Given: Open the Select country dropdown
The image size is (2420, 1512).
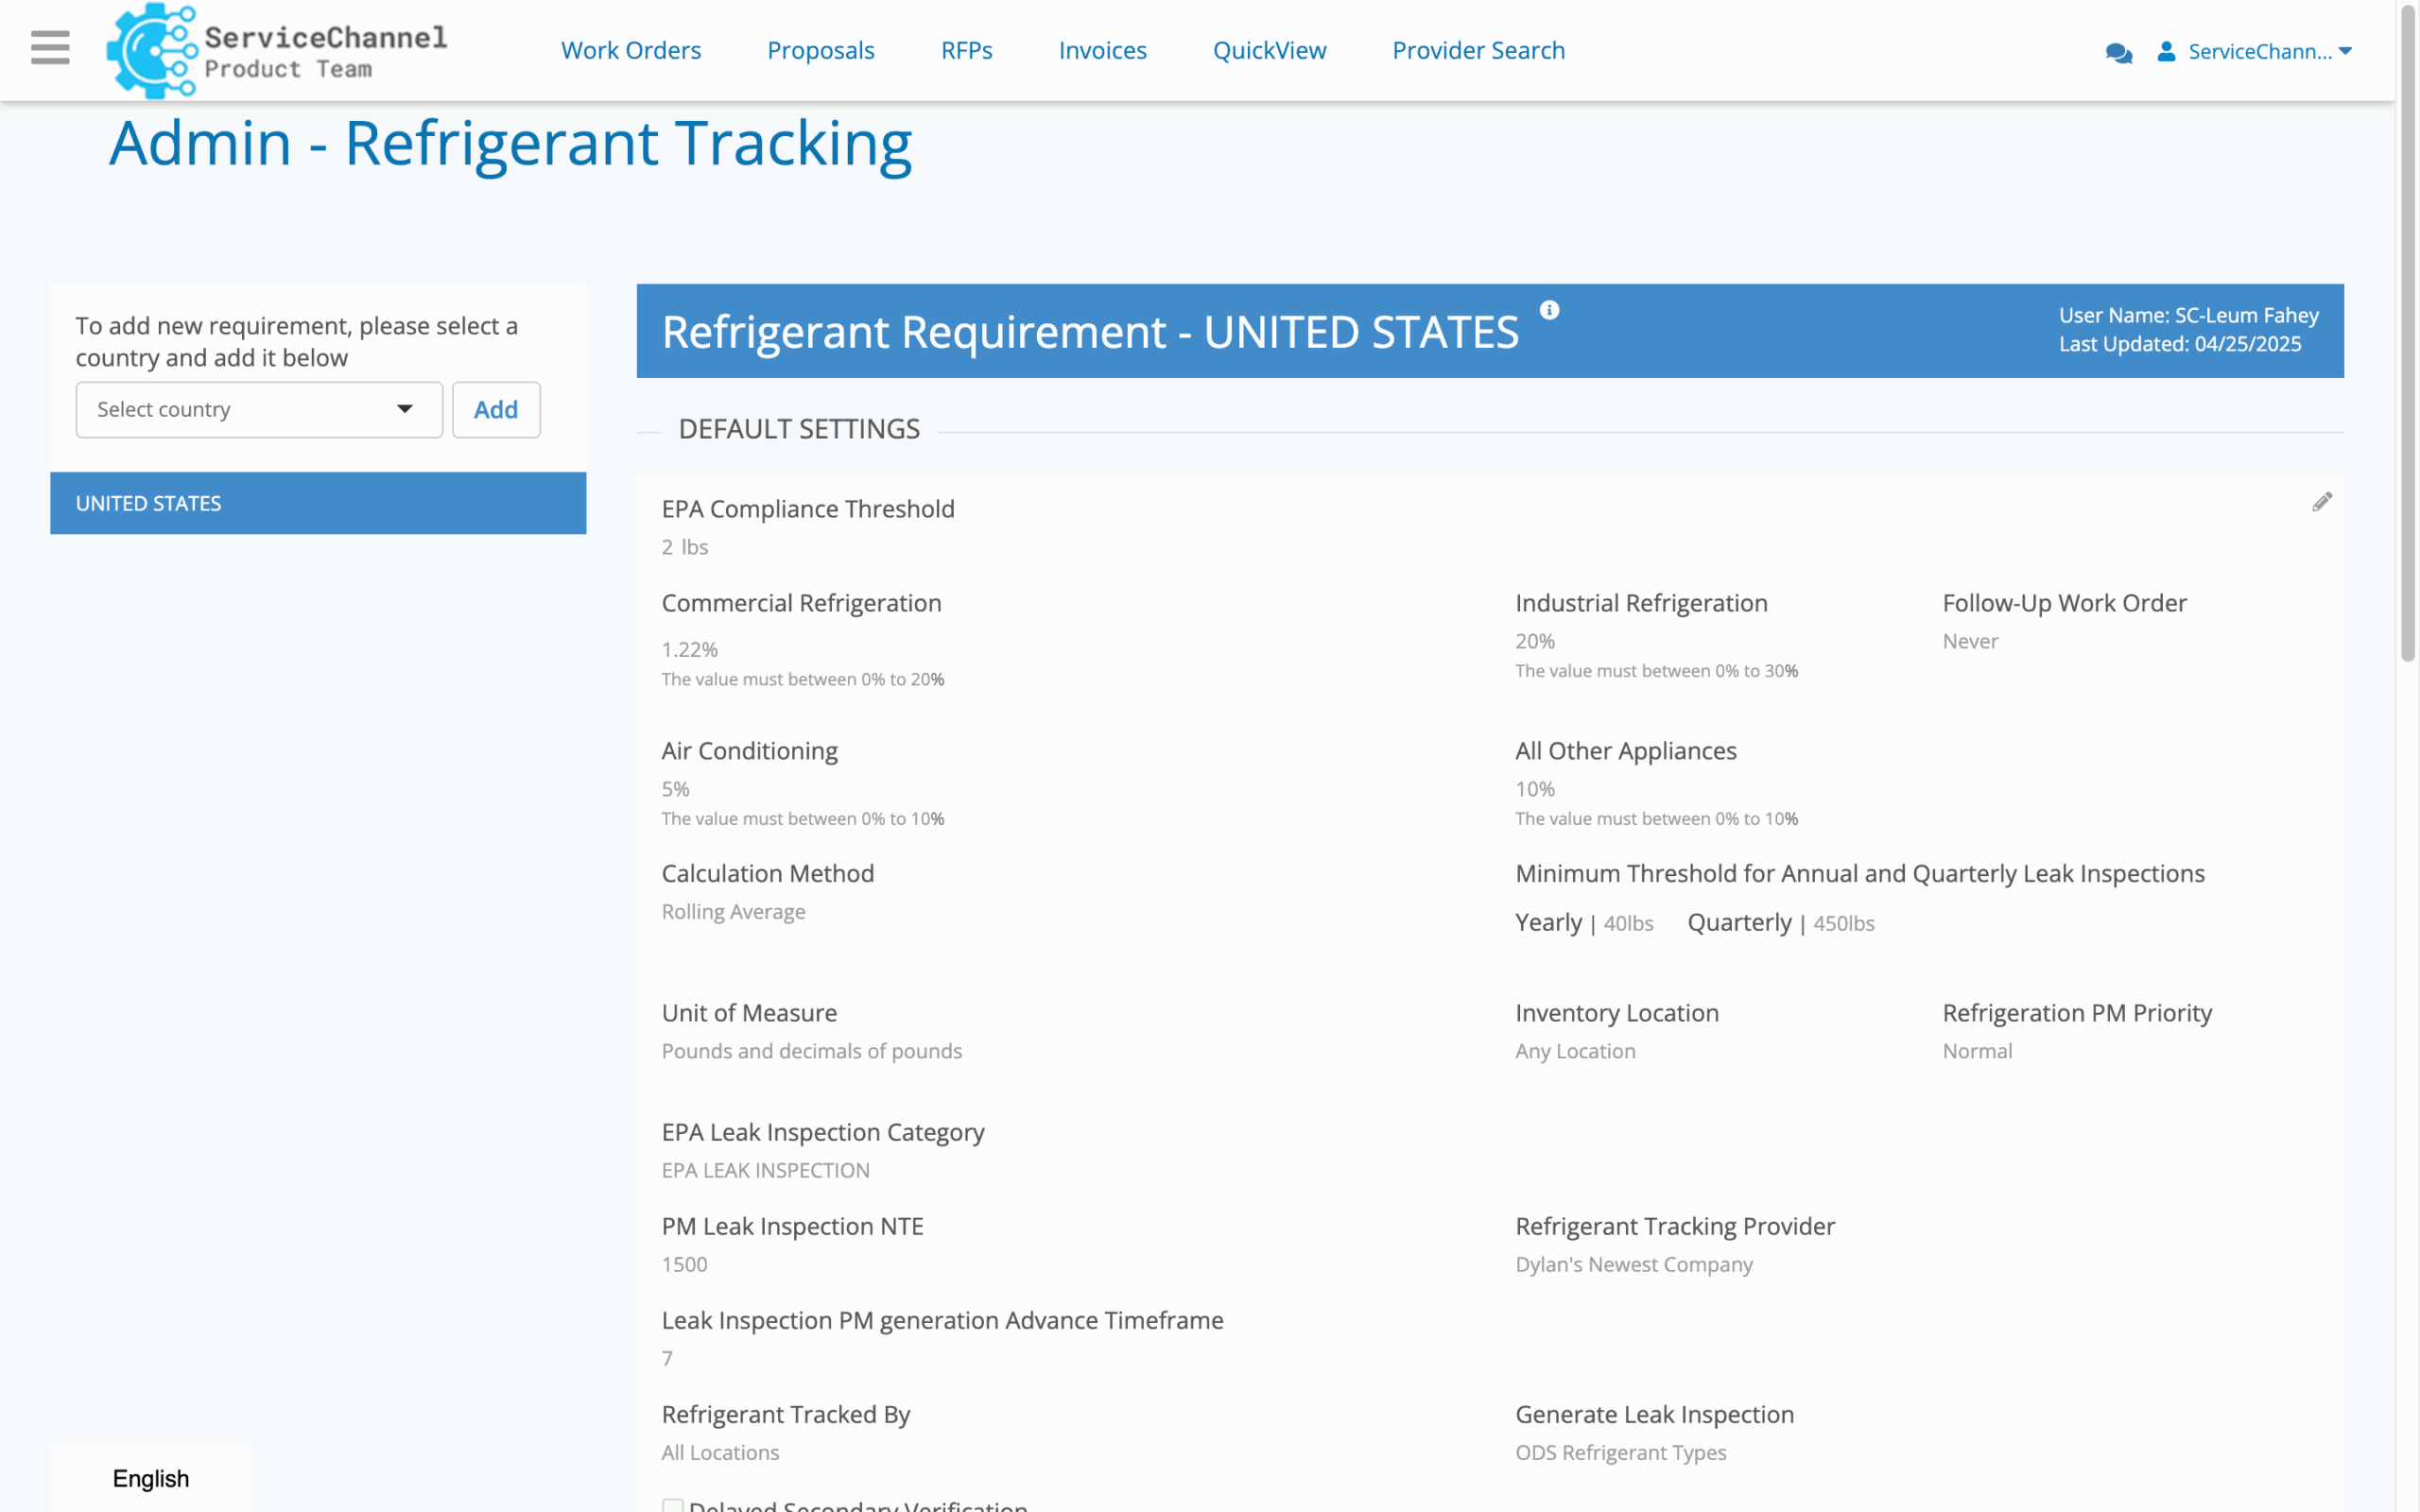Looking at the screenshot, I should 259,409.
